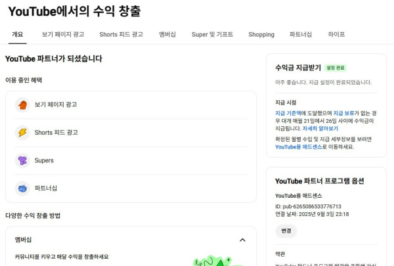Collapse the 멤버십 section chevron
This screenshot has width=394, height=266.
tap(242, 240)
